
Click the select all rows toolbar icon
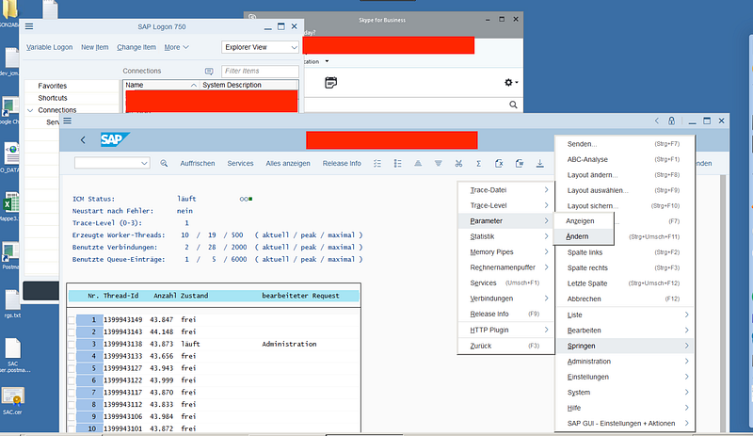[x=377, y=164]
